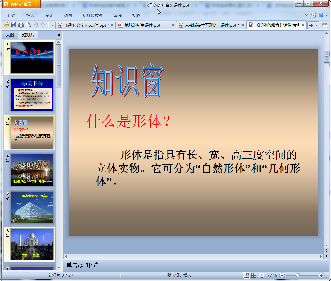Print the presentation using the printer icon
The image size is (331, 281).
coord(21,25)
